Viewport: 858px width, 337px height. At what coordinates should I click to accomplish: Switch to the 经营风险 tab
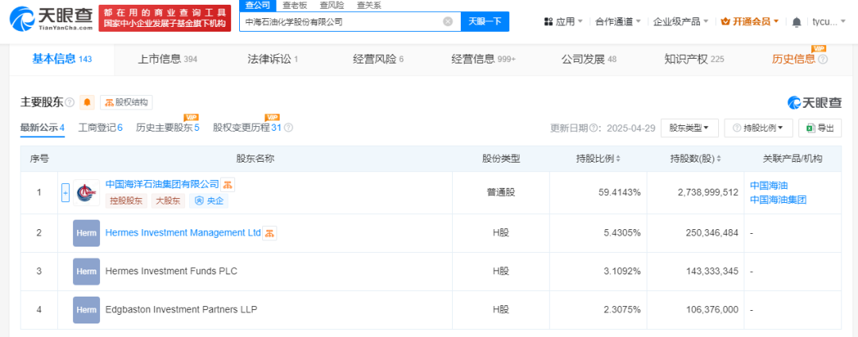(378, 59)
